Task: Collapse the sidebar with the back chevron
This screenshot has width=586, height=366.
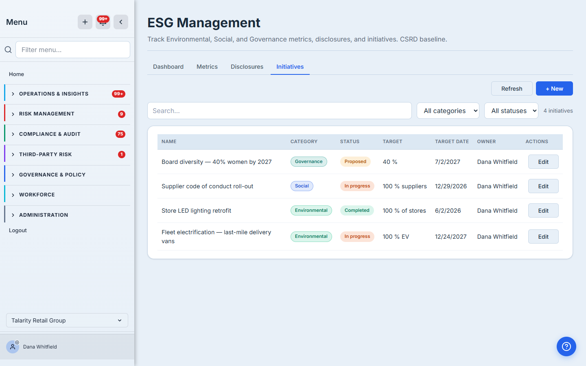Action: point(121,22)
